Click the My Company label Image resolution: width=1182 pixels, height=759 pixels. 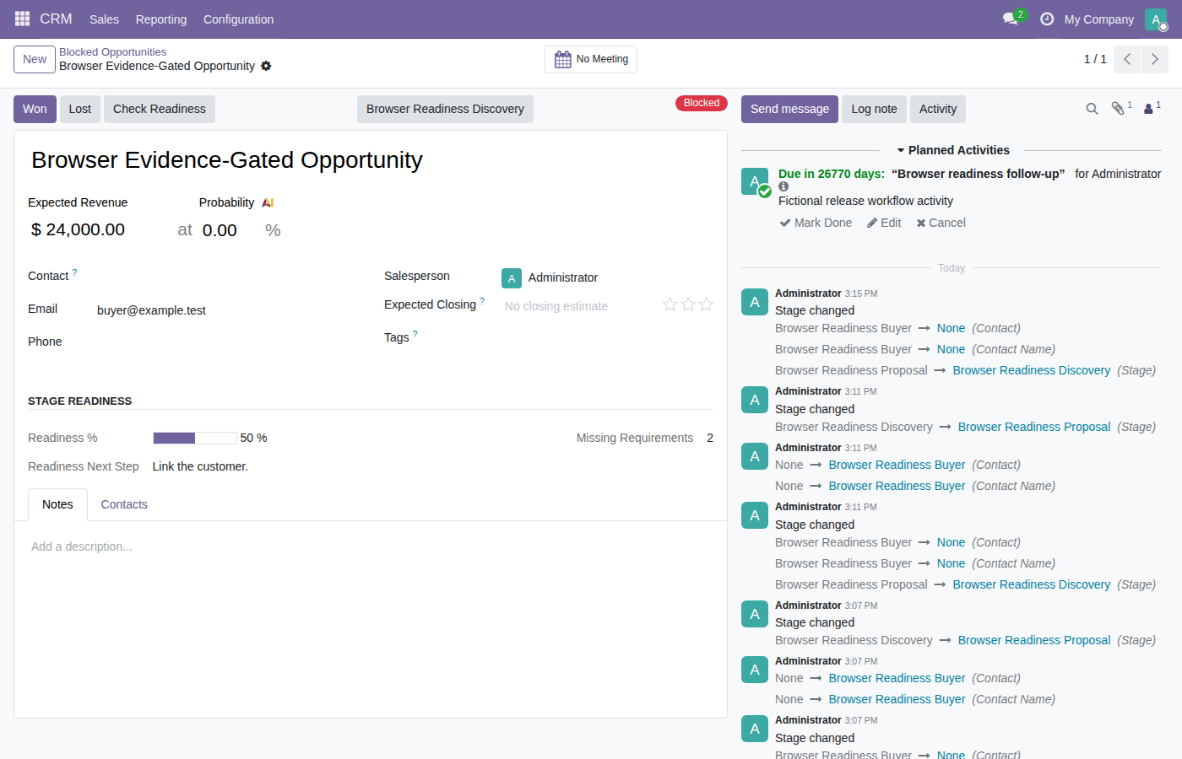pos(1098,19)
